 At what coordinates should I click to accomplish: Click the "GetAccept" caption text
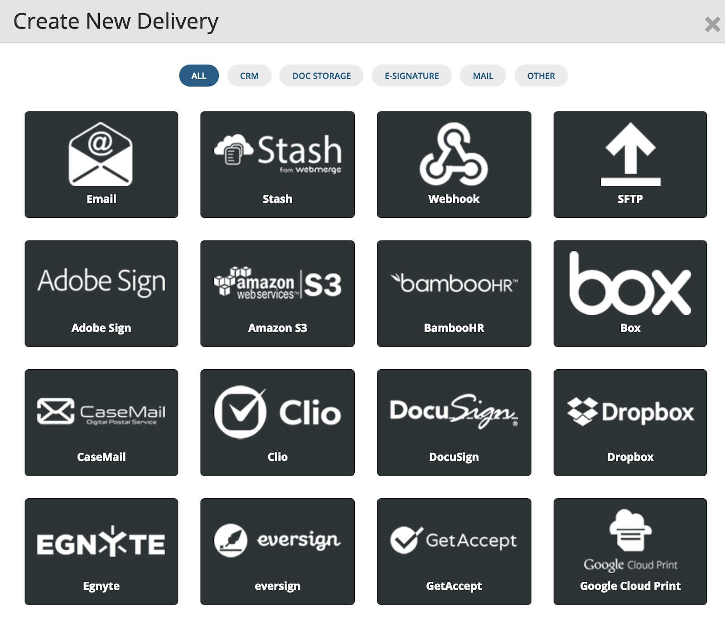coord(454,586)
